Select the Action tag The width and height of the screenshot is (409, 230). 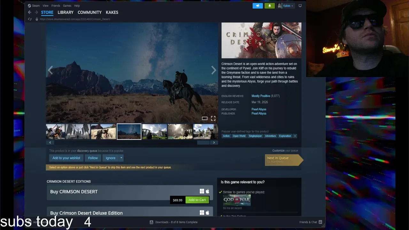point(226,136)
